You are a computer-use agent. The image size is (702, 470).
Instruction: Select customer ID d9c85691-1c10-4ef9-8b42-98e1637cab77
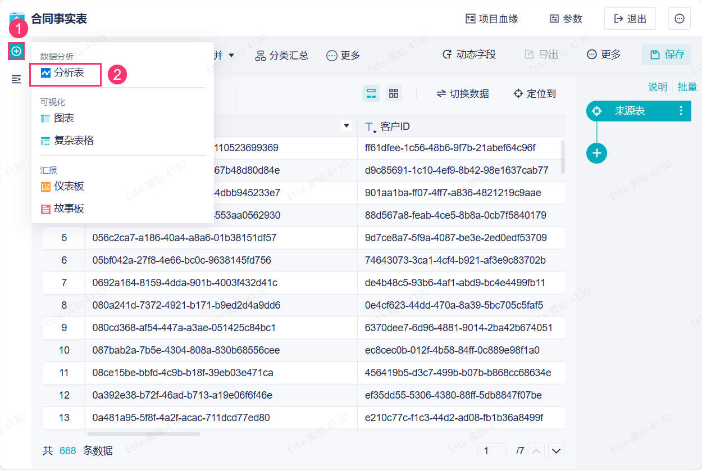point(461,170)
